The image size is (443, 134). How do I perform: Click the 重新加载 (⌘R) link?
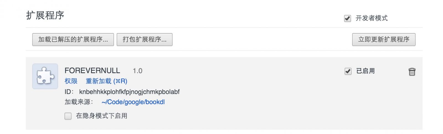coord(106,81)
